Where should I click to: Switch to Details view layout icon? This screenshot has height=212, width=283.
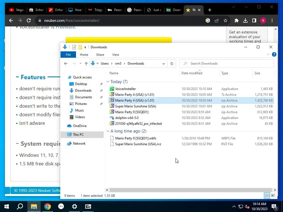(x=267, y=195)
